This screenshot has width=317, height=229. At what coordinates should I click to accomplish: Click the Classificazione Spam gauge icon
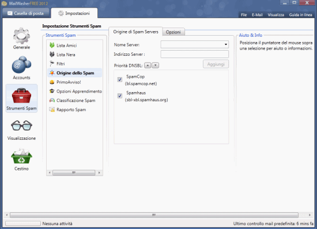(x=52, y=100)
